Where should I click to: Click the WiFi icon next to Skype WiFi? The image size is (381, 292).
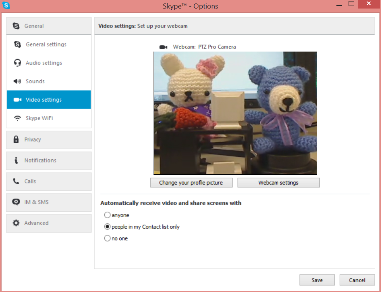coord(17,118)
